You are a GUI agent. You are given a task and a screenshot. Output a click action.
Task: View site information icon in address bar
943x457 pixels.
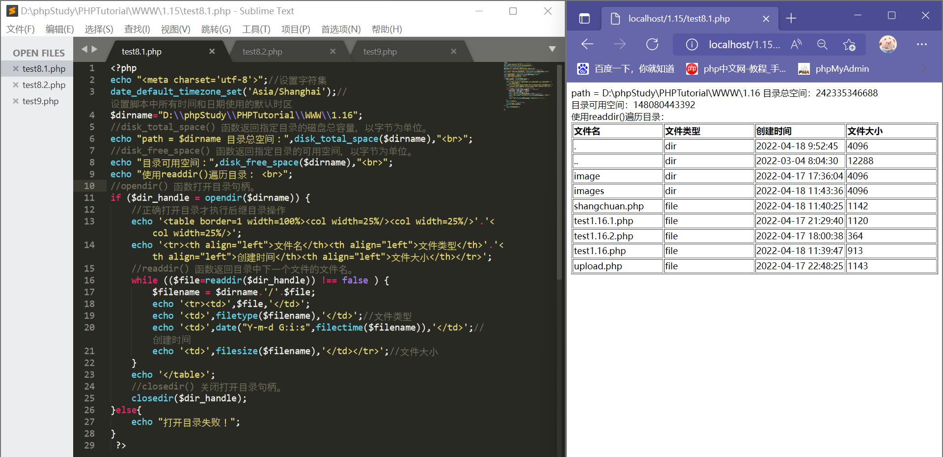pyautogui.click(x=692, y=45)
